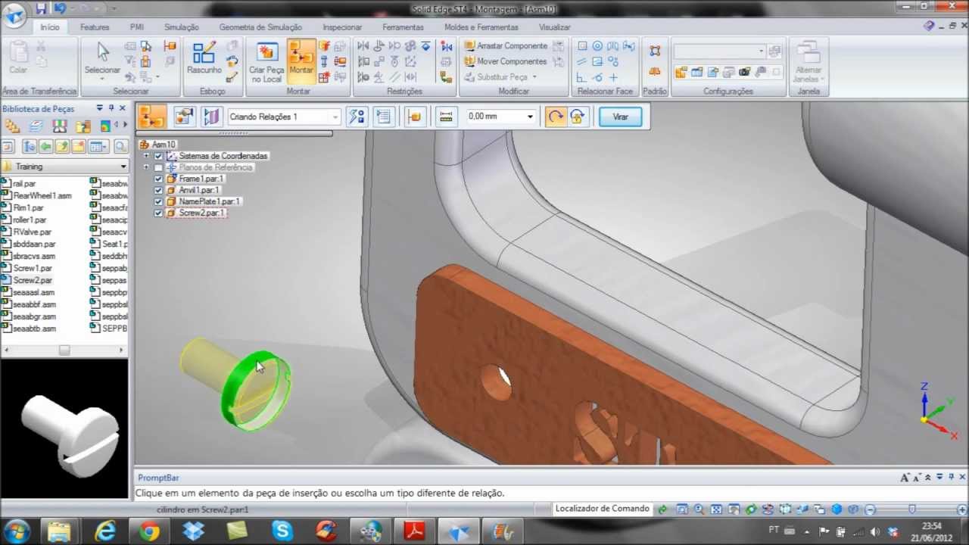
Task: Adjust the zoom slider in status bar
Action: click(912, 509)
